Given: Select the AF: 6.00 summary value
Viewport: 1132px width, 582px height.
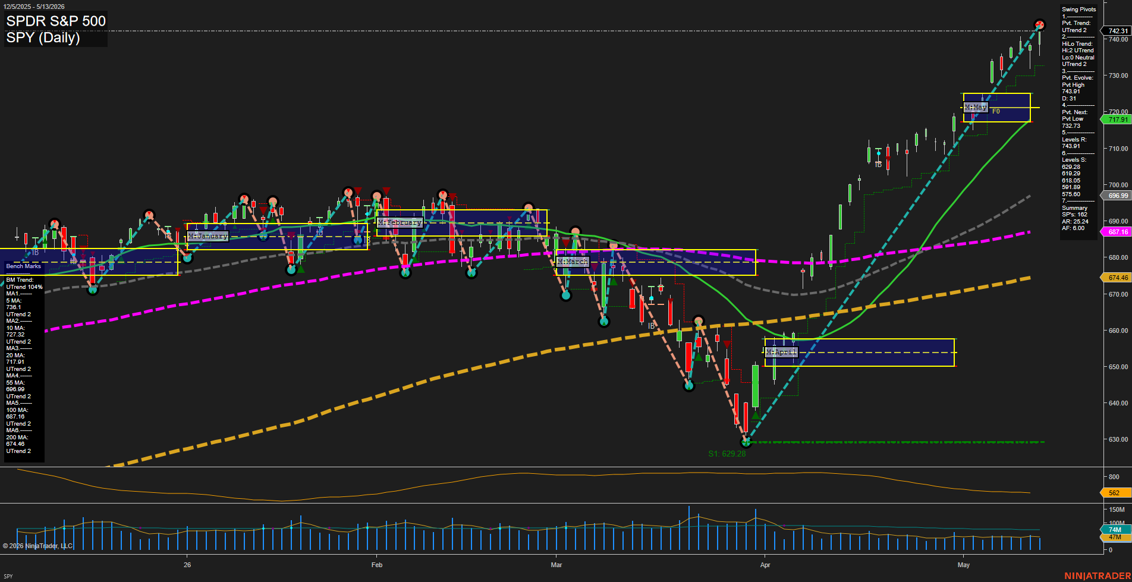Looking at the screenshot, I should tap(1073, 228).
